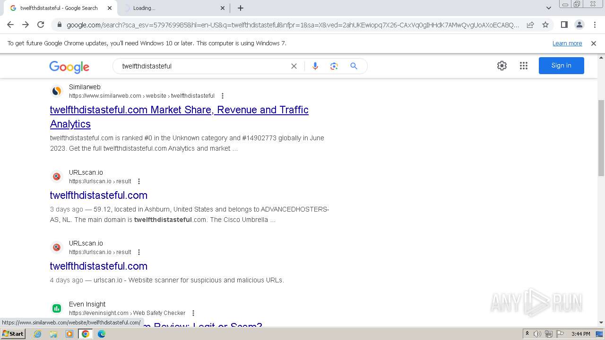Click the eveninsight.com Web Safety Checker breadcrumb

coord(127,313)
